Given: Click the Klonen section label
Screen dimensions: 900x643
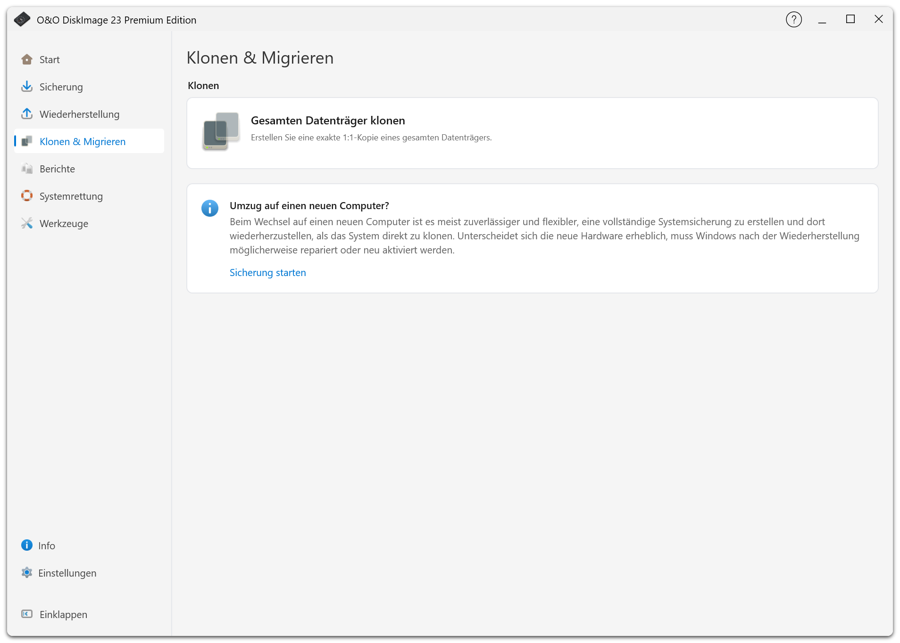Looking at the screenshot, I should (x=203, y=86).
